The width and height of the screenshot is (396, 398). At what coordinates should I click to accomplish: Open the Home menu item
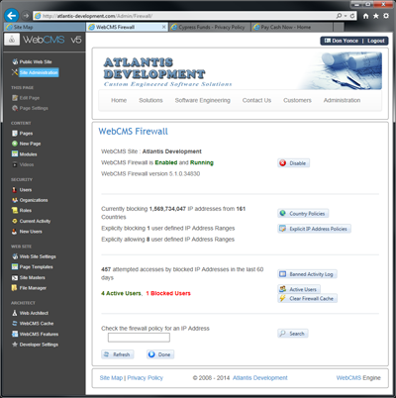click(119, 100)
